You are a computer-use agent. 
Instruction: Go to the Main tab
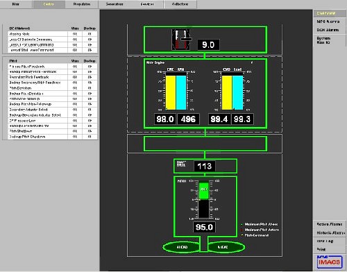(x=16, y=4)
